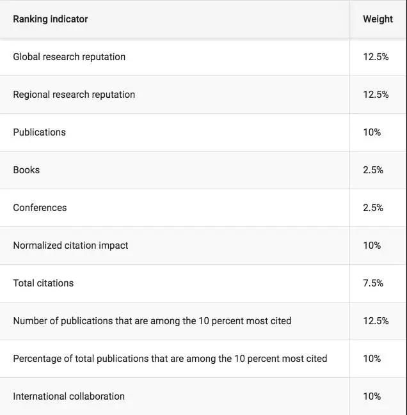Click the 10% weight beside Normalized citation impact
This screenshot has height=415, width=407.
[372, 246]
